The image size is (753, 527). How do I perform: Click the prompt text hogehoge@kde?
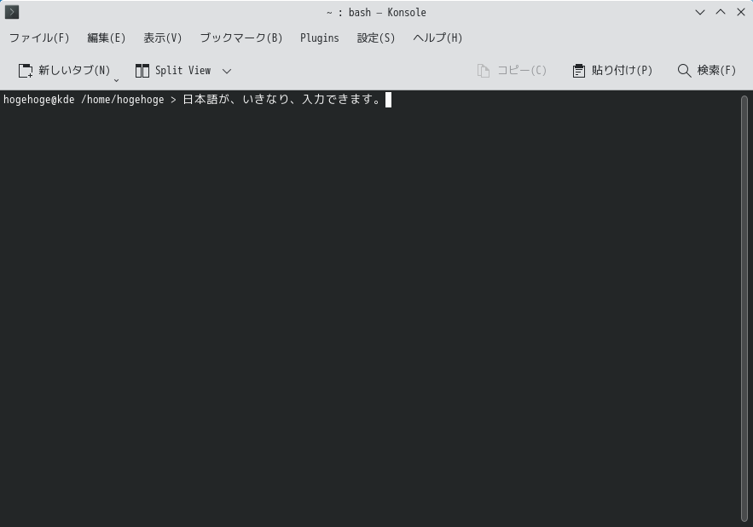(39, 100)
